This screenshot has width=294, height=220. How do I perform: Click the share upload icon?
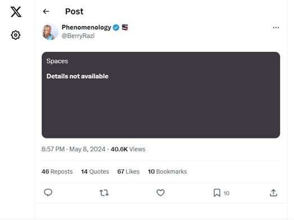tap(273, 193)
